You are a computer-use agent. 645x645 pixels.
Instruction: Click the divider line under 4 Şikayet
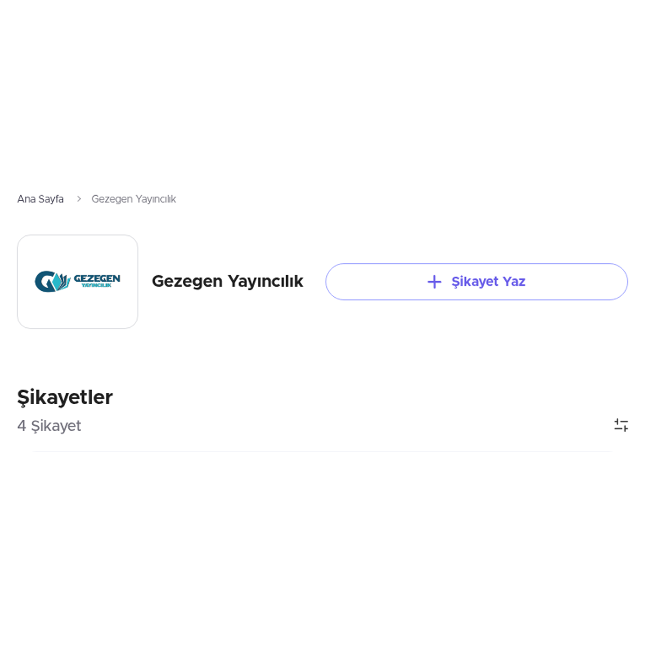322,451
